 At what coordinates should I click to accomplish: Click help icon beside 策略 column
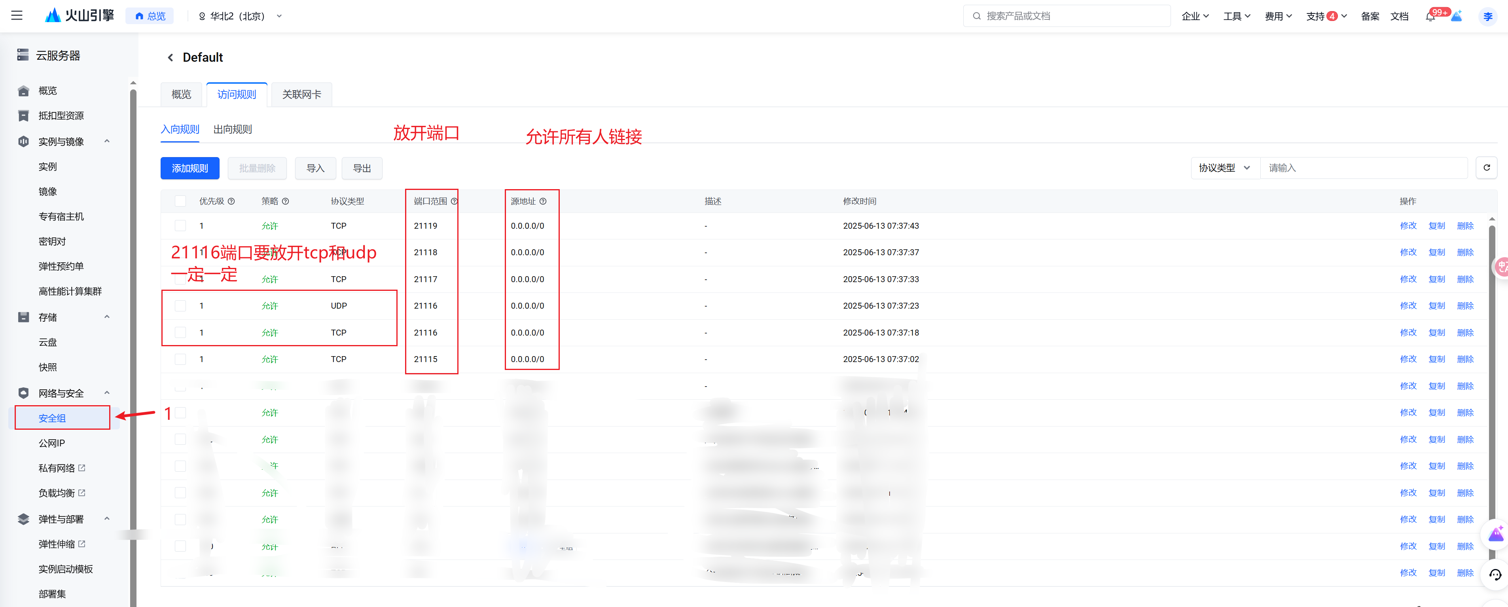(x=285, y=201)
